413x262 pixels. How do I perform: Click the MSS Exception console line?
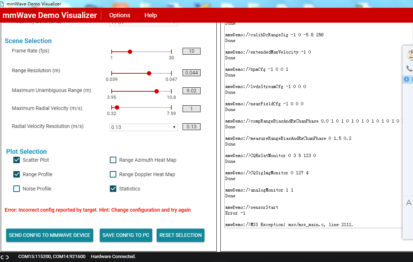289,225
